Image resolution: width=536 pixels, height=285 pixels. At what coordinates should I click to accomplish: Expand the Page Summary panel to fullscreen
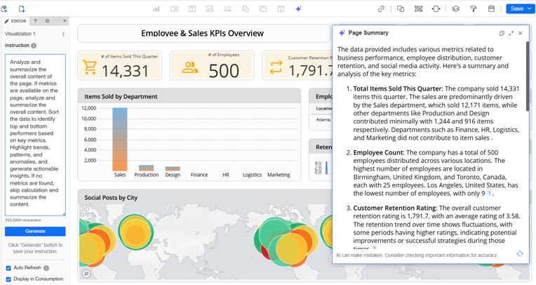[x=511, y=33]
